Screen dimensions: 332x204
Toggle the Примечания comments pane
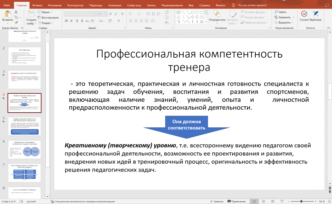point(236,201)
